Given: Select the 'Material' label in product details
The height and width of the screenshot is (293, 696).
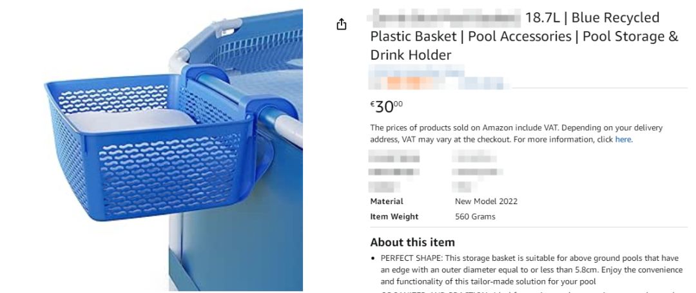Looking at the screenshot, I should click(387, 202).
